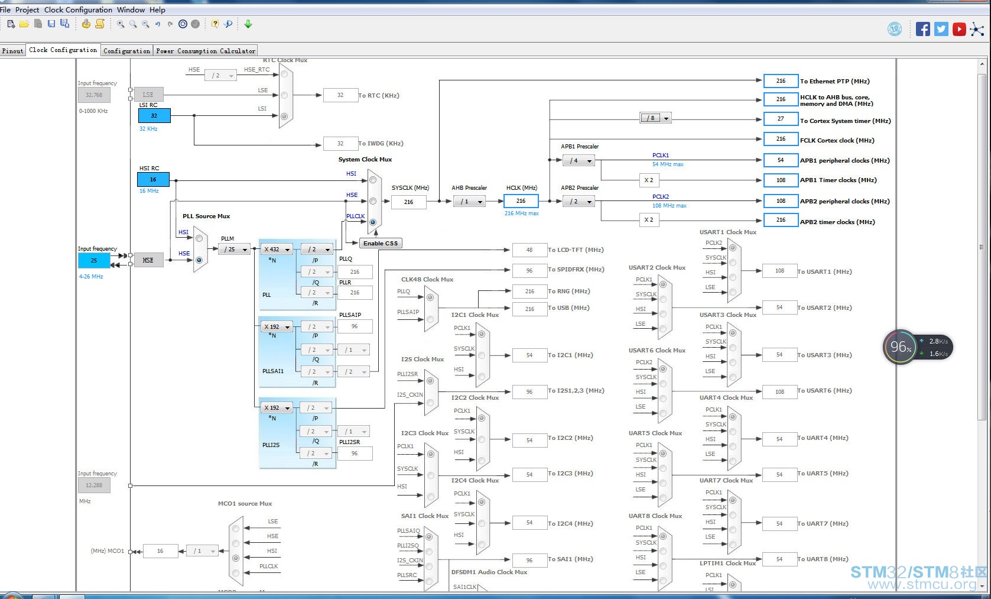Open the APB1 Prescaler dropdown
This screenshot has width=991, height=599.
click(x=579, y=160)
